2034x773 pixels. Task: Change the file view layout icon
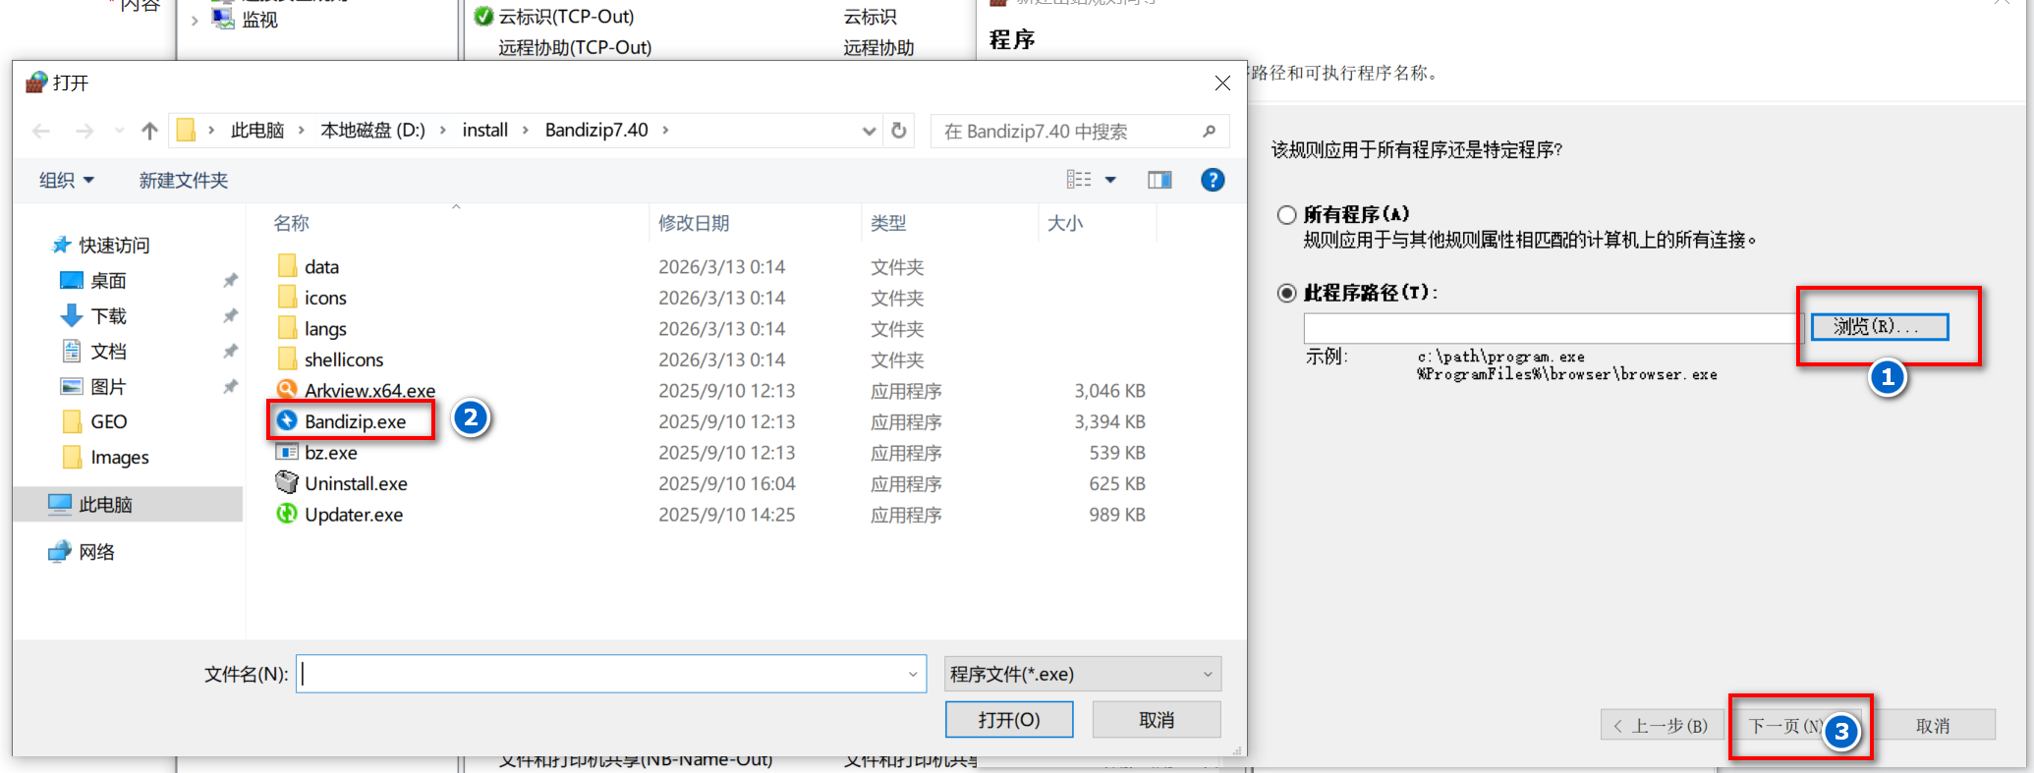coord(1079,180)
